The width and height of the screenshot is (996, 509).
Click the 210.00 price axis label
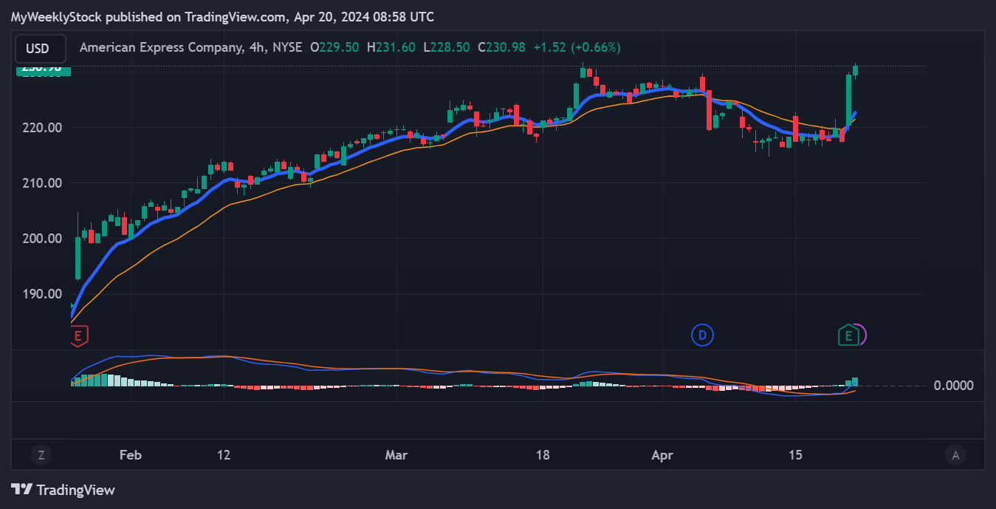[x=44, y=182]
